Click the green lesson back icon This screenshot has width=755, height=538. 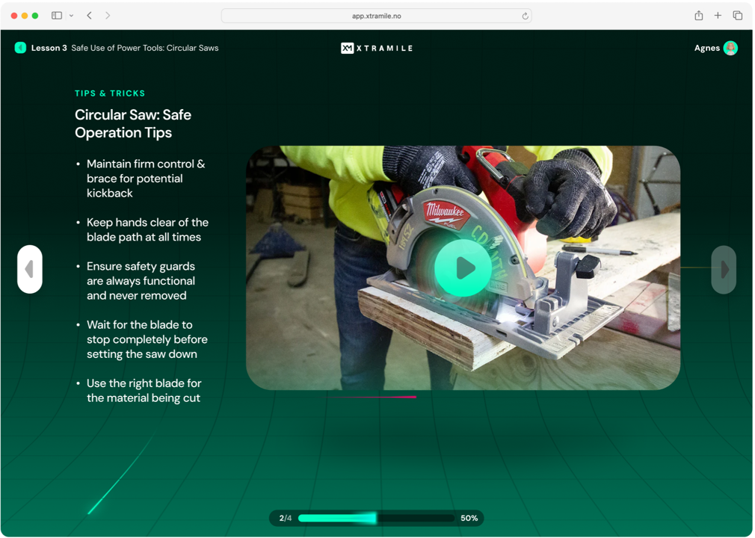click(x=20, y=48)
